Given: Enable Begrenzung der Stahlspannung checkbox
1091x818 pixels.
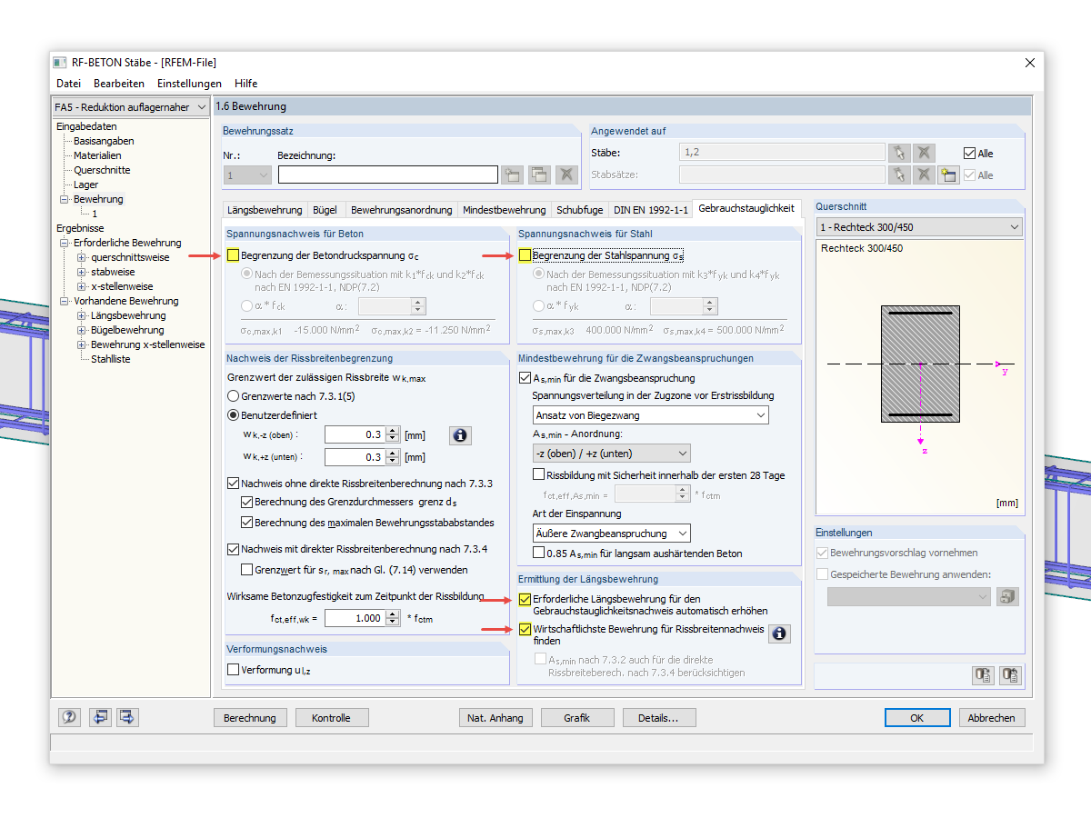Looking at the screenshot, I should pos(525,256).
